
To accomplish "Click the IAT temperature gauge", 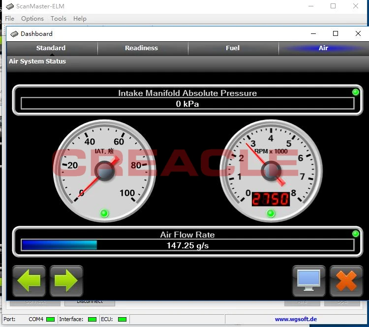I will (104, 171).
